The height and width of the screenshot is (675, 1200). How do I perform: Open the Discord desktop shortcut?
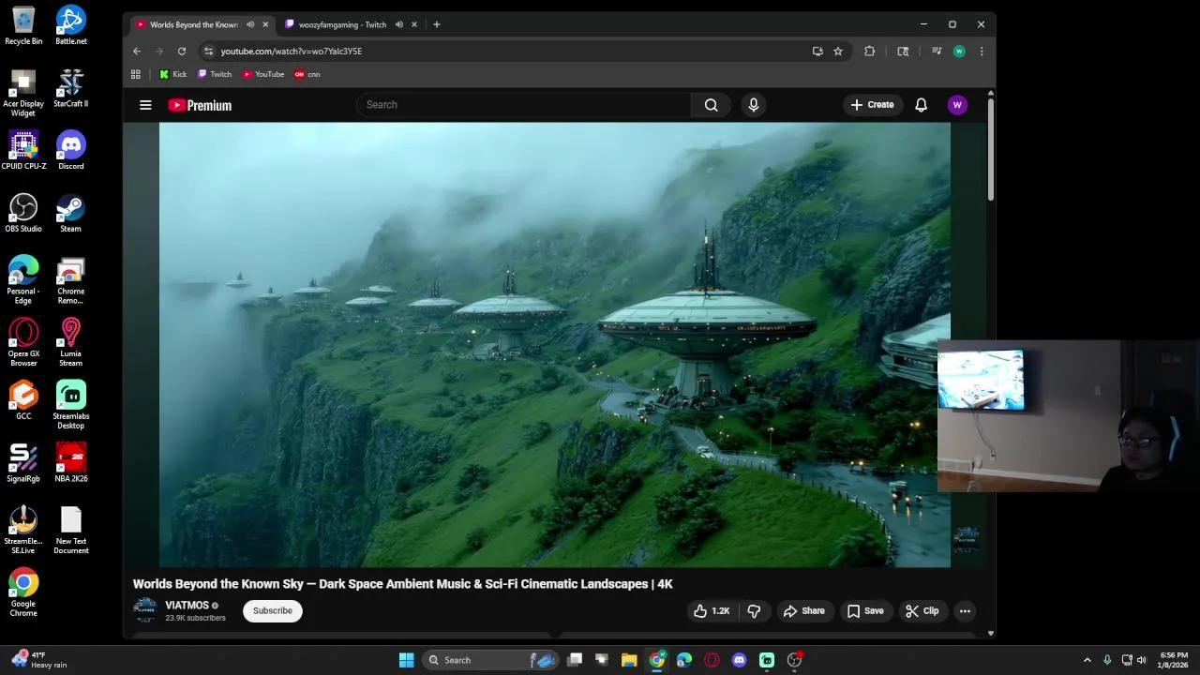[x=71, y=150]
